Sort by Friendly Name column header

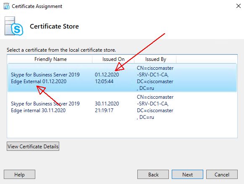(x=50, y=59)
